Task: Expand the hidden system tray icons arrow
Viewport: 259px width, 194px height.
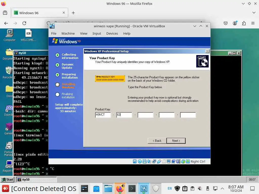Action: 223,188
